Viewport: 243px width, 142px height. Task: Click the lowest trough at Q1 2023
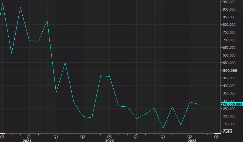click(163, 128)
